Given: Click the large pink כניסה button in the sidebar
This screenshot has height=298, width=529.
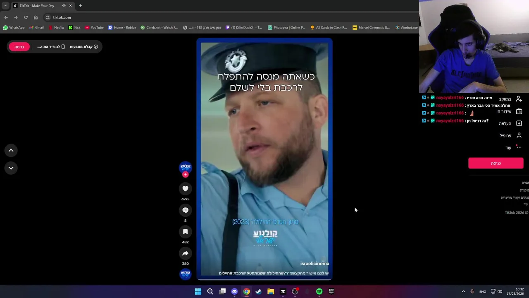Looking at the screenshot, I should [496, 163].
